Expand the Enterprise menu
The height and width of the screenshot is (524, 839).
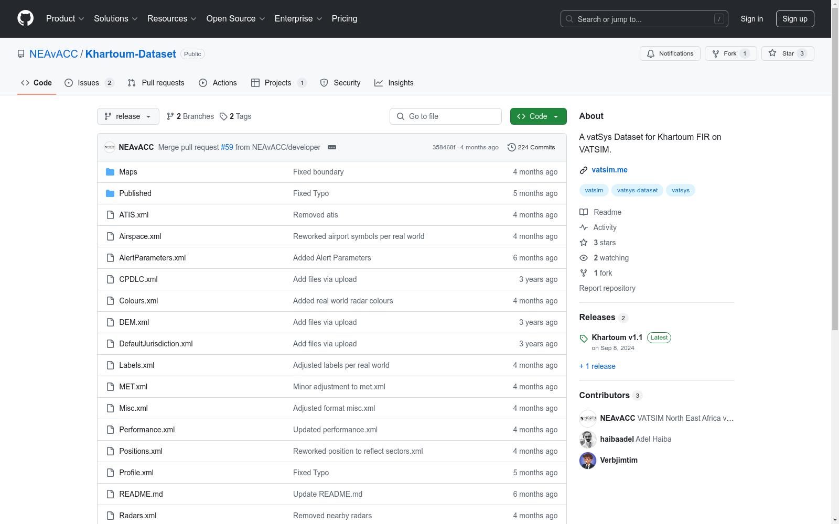pos(298,19)
